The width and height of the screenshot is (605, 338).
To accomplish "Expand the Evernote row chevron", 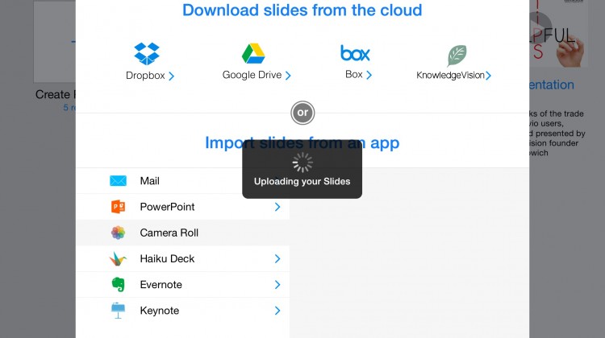I will click(x=277, y=285).
